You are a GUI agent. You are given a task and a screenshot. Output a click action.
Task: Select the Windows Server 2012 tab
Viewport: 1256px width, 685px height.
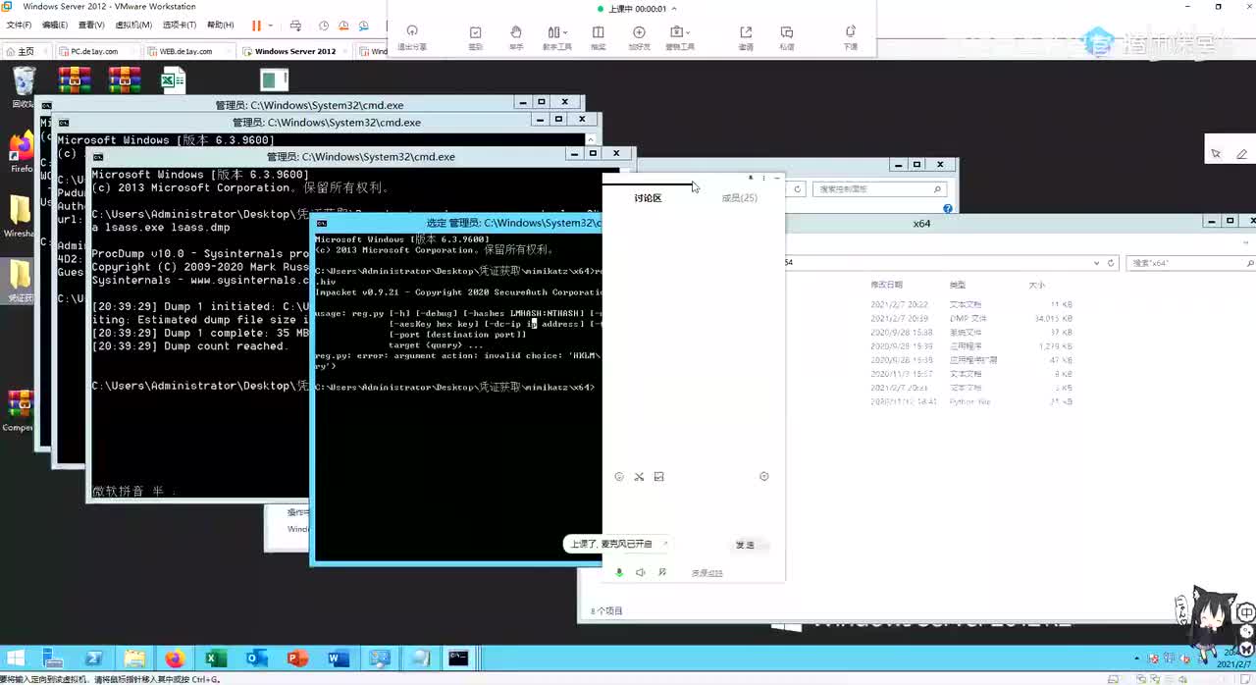click(294, 51)
